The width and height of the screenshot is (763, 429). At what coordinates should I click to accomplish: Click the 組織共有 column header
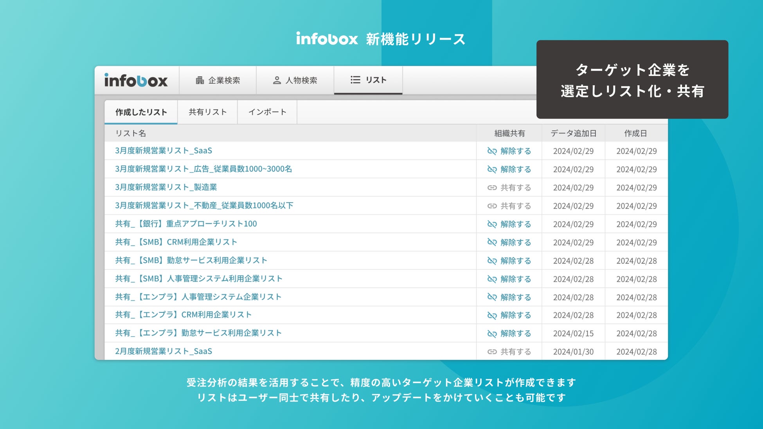coord(509,133)
